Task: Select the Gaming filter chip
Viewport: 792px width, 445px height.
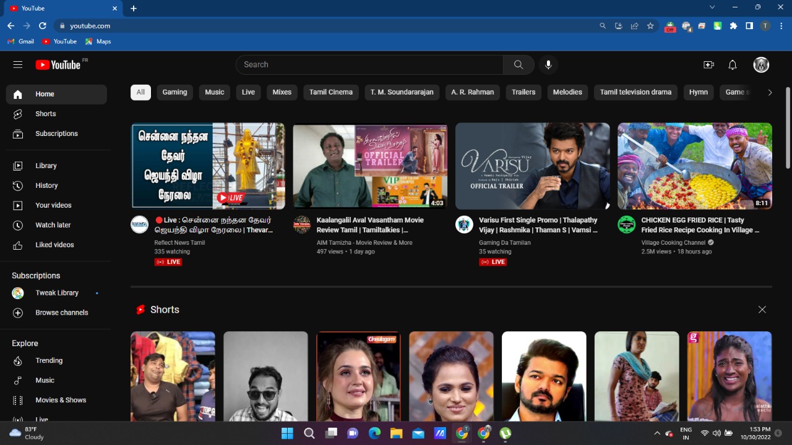Action: [x=174, y=92]
